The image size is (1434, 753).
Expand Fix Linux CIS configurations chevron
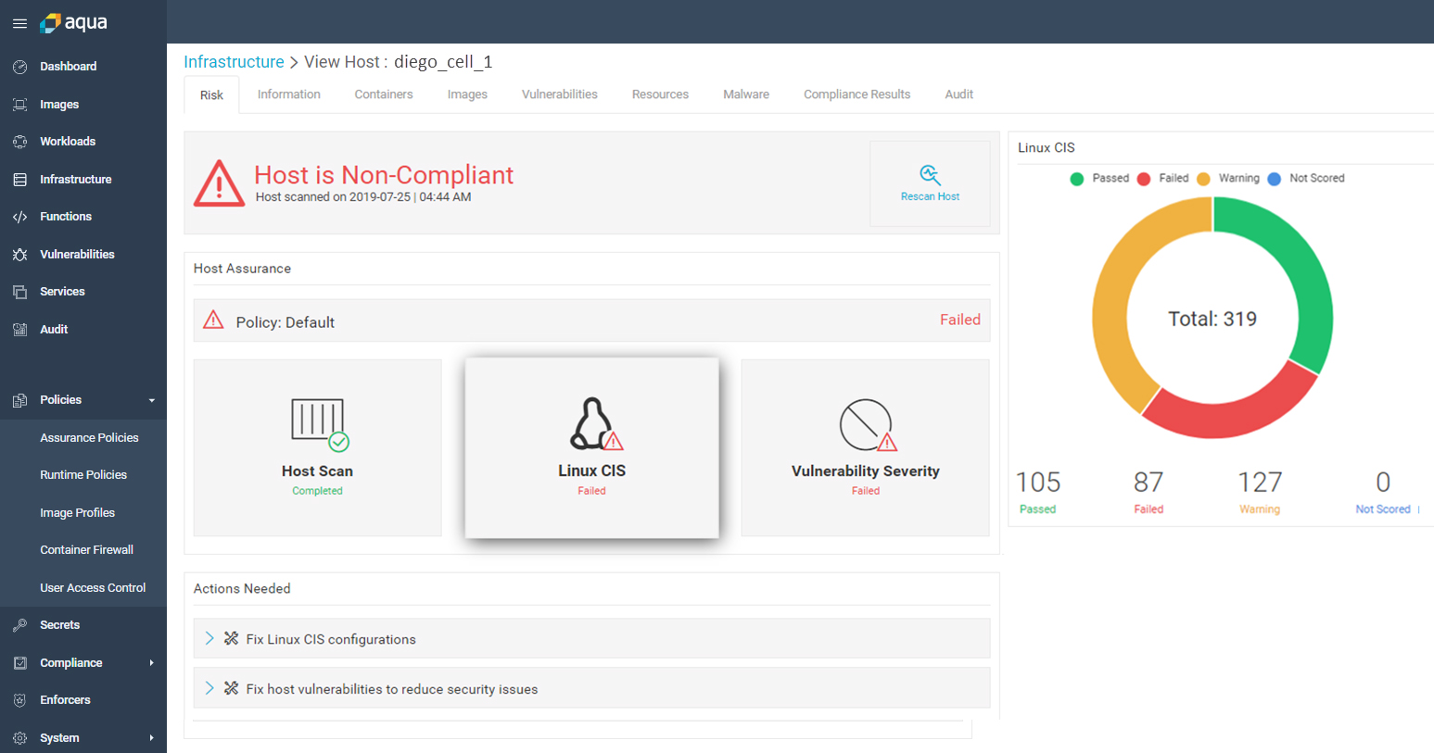click(209, 638)
